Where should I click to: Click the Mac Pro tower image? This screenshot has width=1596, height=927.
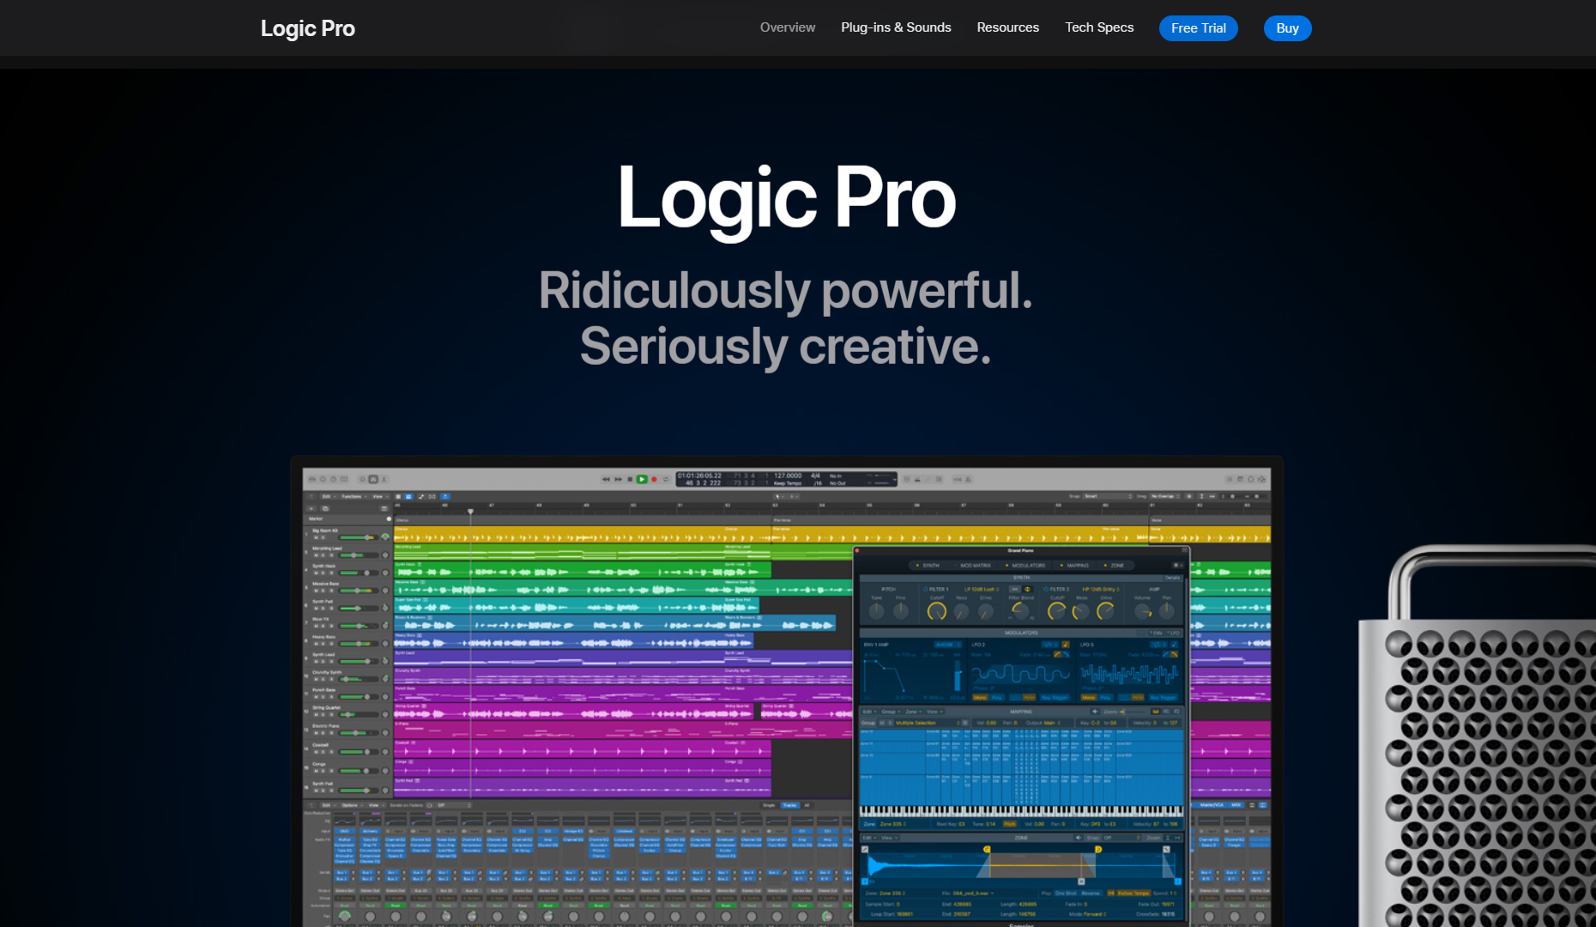[x=1477, y=736]
